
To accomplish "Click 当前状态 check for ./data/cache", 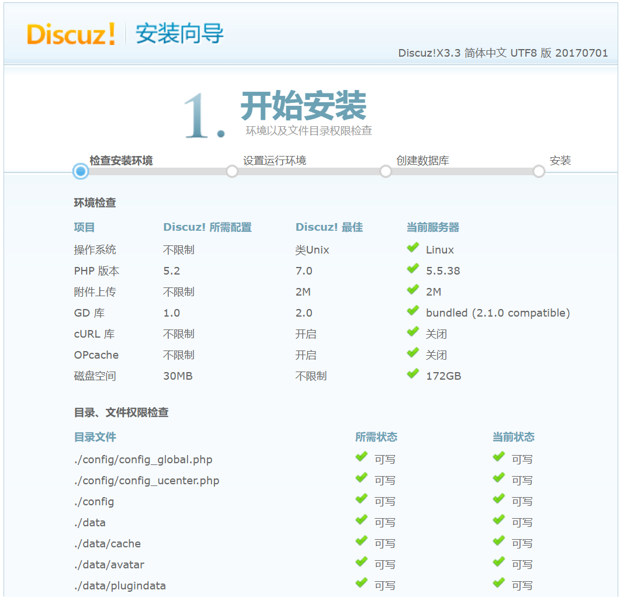I will [499, 541].
